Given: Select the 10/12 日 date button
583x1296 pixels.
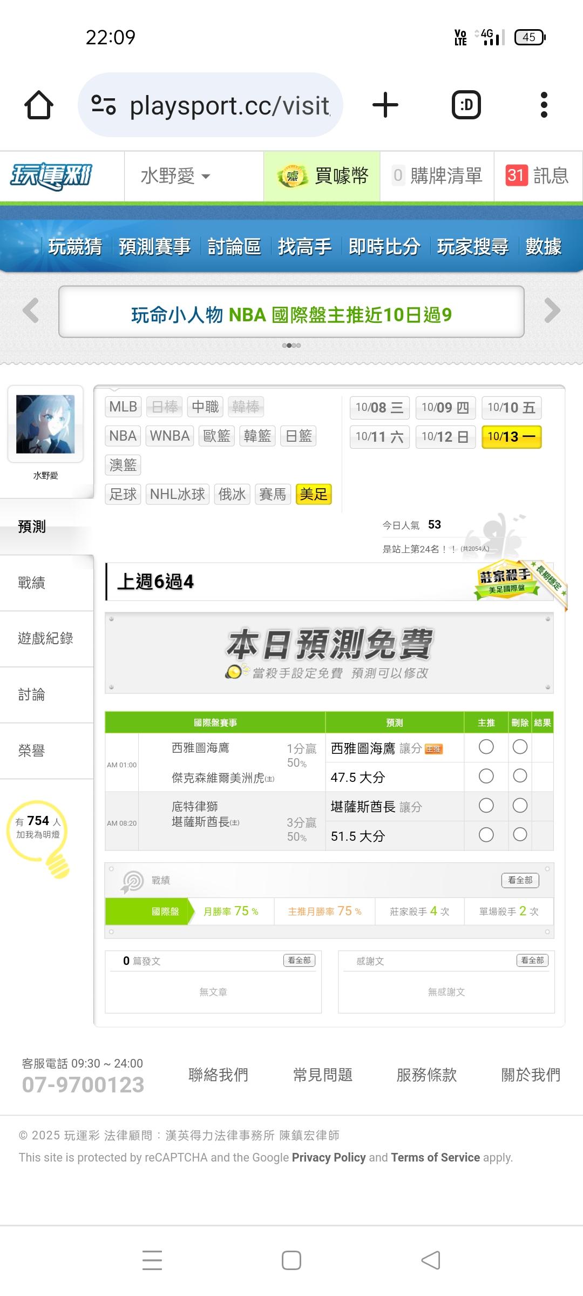Looking at the screenshot, I should click(x=445, y=437).
